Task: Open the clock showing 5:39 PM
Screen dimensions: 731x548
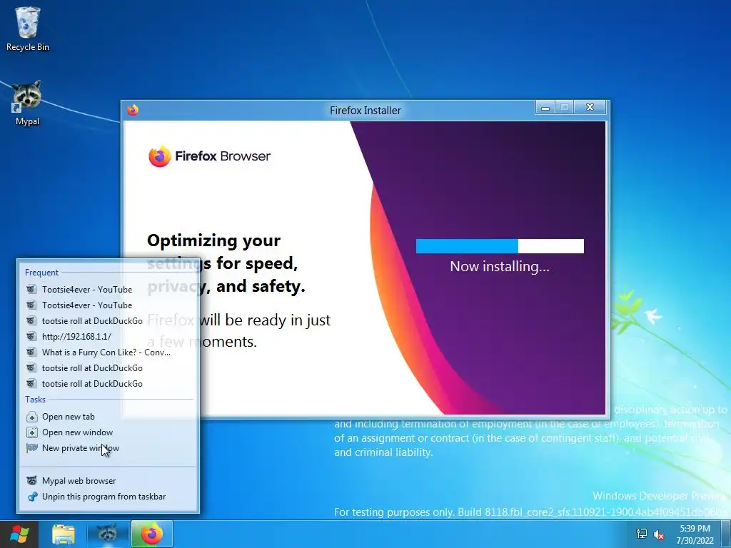Action: point(695,529)
